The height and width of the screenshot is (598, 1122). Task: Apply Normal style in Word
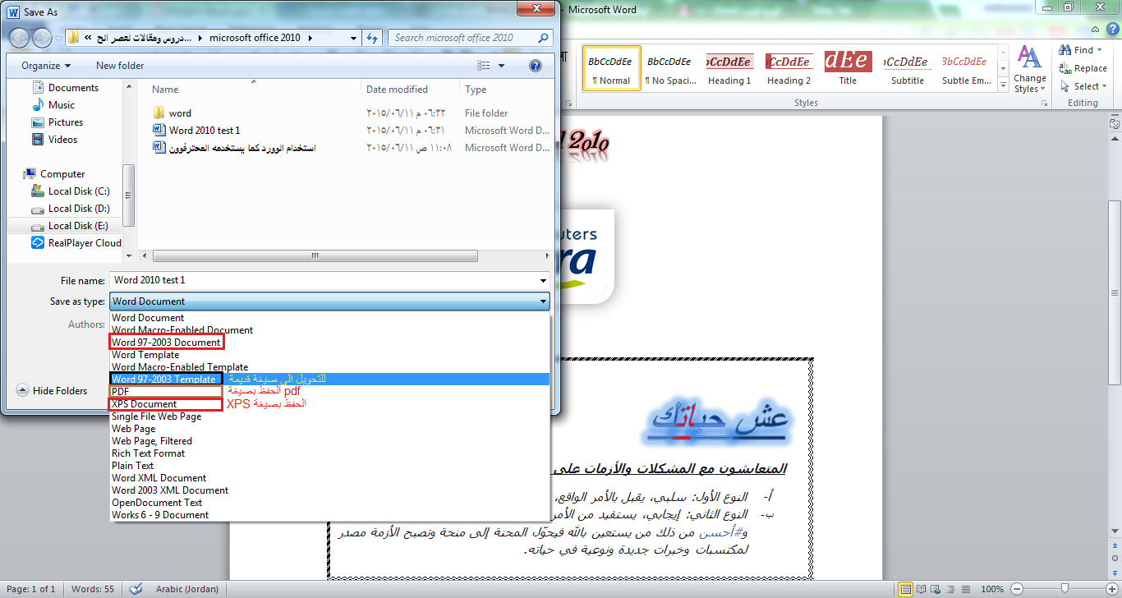(611, 68)
